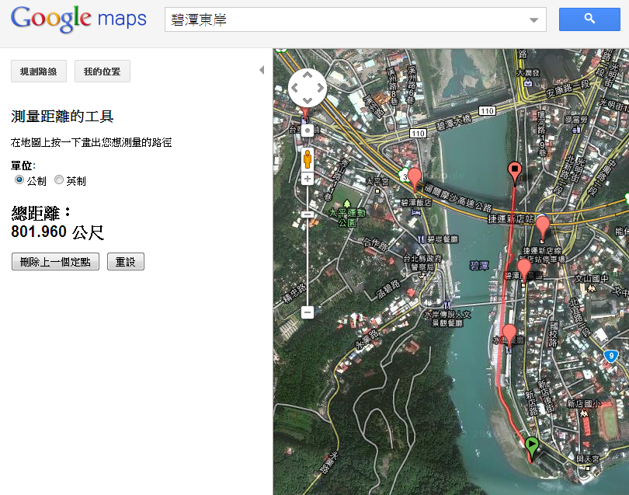Click the zoom slider handle
This screenshot has height=495, width=629.
(308, 214)
